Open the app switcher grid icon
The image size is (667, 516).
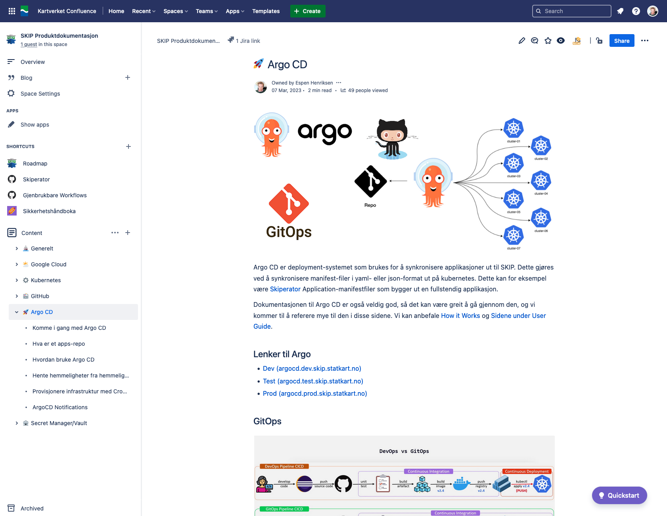click(x=12, y=11)
